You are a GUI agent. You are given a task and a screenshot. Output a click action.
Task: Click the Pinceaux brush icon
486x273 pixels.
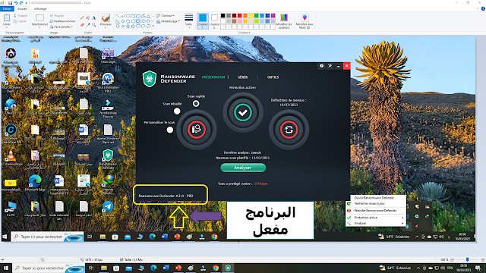tap(106, 17)
